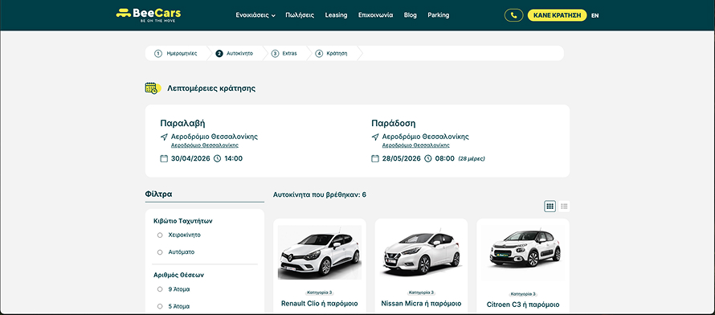This screenshot has height=315, width=715.
Task: Click pickup location arrow icon
Action: (164, 137)
